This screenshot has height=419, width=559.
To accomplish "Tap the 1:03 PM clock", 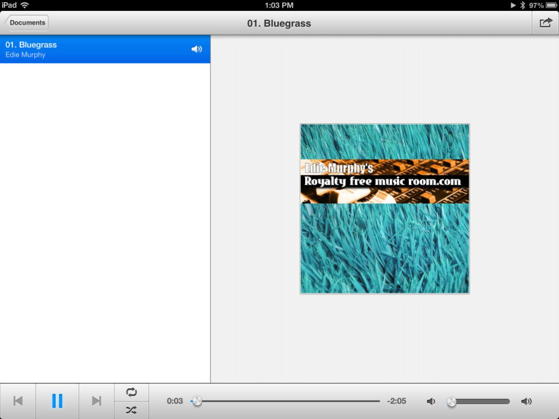I will [x=279, y=5].
